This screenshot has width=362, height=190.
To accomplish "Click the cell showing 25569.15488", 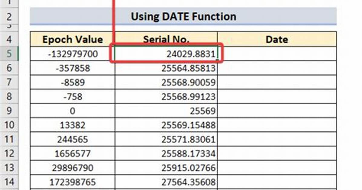I will (x=166, y=125).
